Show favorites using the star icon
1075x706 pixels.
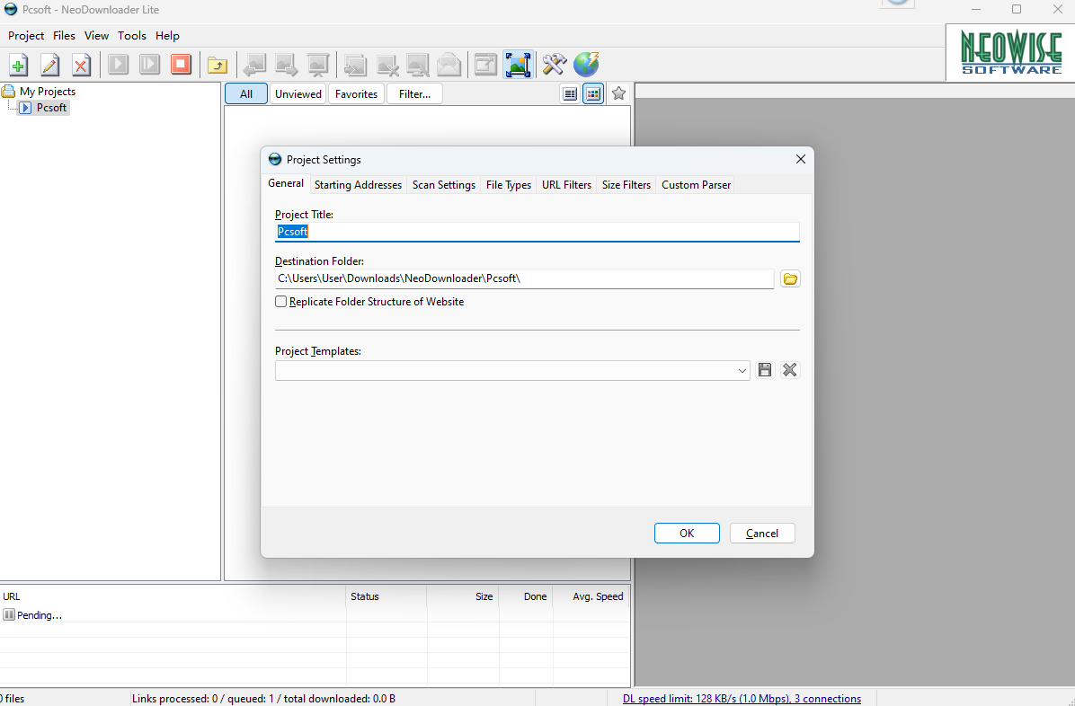click(x=618, y=93)
